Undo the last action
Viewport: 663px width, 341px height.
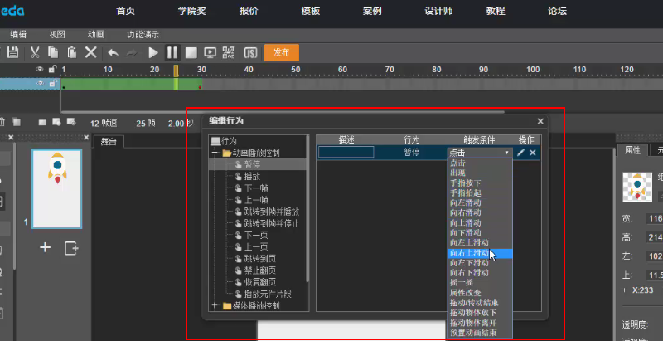113,53
